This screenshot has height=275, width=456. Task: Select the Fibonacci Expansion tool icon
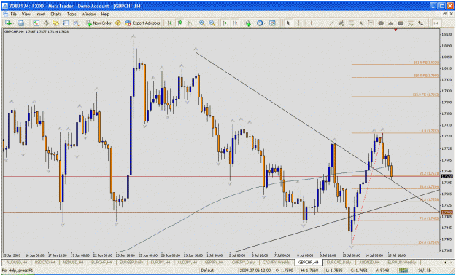pyautogui.click(x=410, y=23)
